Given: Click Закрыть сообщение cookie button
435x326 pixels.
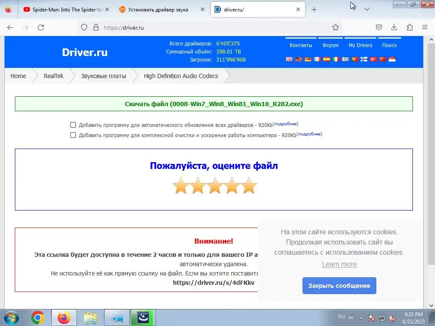Looking at the screenshot, I should point(339,286).
